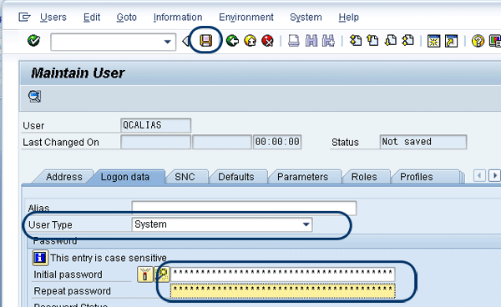
Task: Open the Information menu
Action: [x=178, y=17]
